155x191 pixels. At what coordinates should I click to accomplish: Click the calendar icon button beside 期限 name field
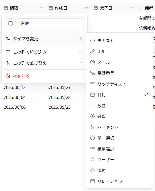coord(11,23)
